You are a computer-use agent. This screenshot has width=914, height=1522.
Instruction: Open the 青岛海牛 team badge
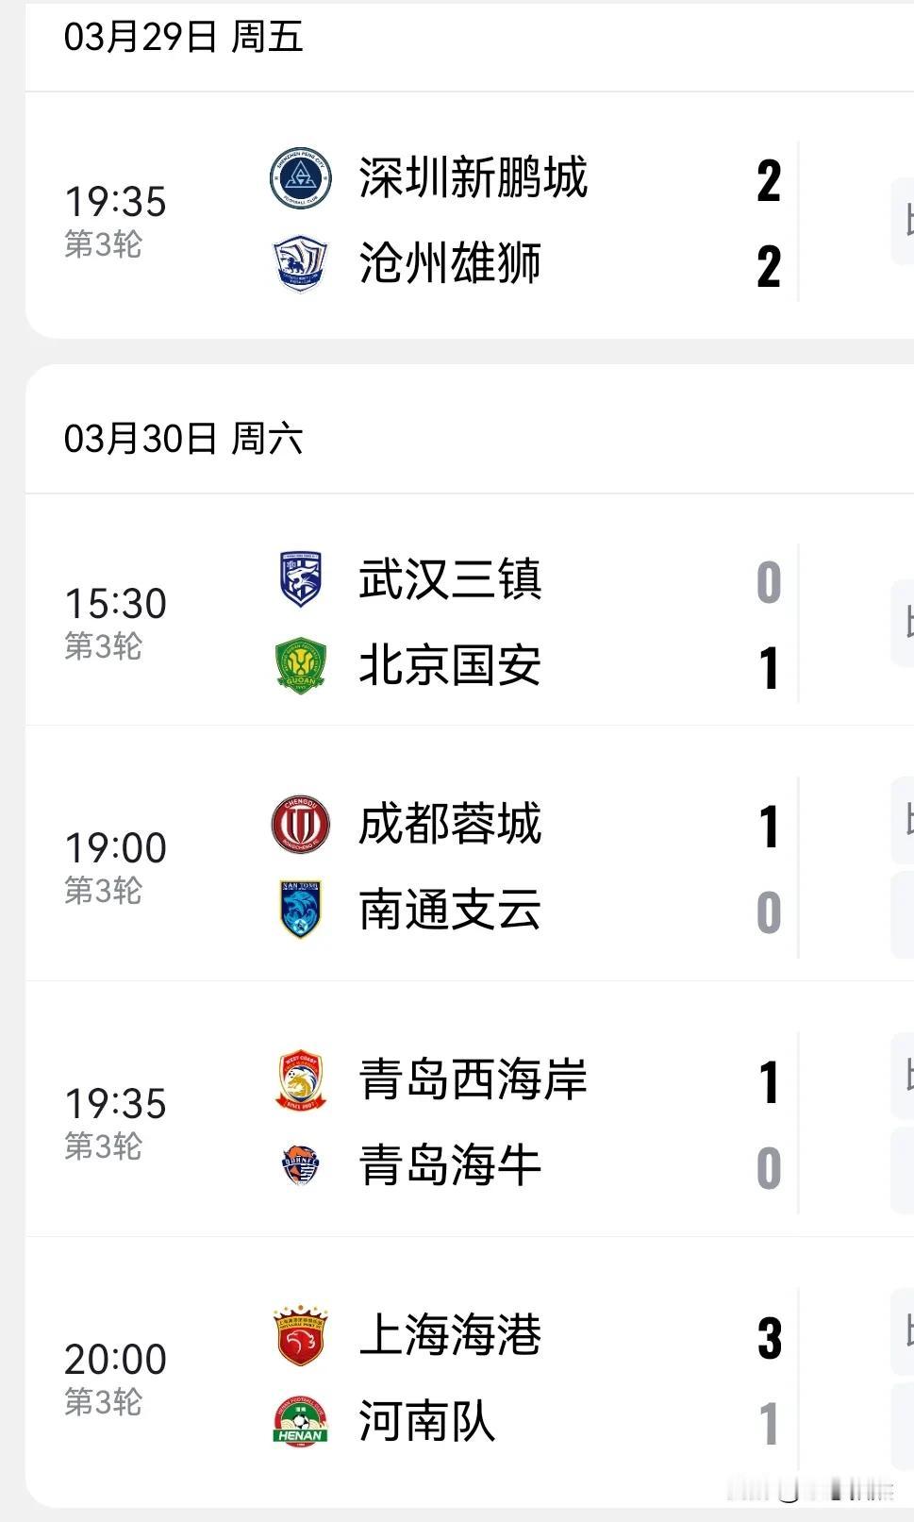pyautogui.click(x=301, y=1165)
